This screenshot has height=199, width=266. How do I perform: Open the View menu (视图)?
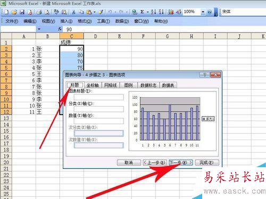coord(48,21)
